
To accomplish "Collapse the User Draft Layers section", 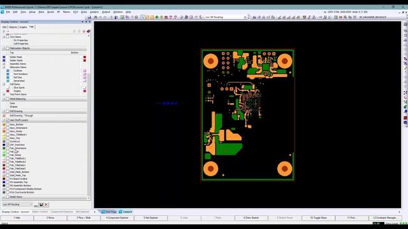I will pyautogui.click(x=4, y=120).
